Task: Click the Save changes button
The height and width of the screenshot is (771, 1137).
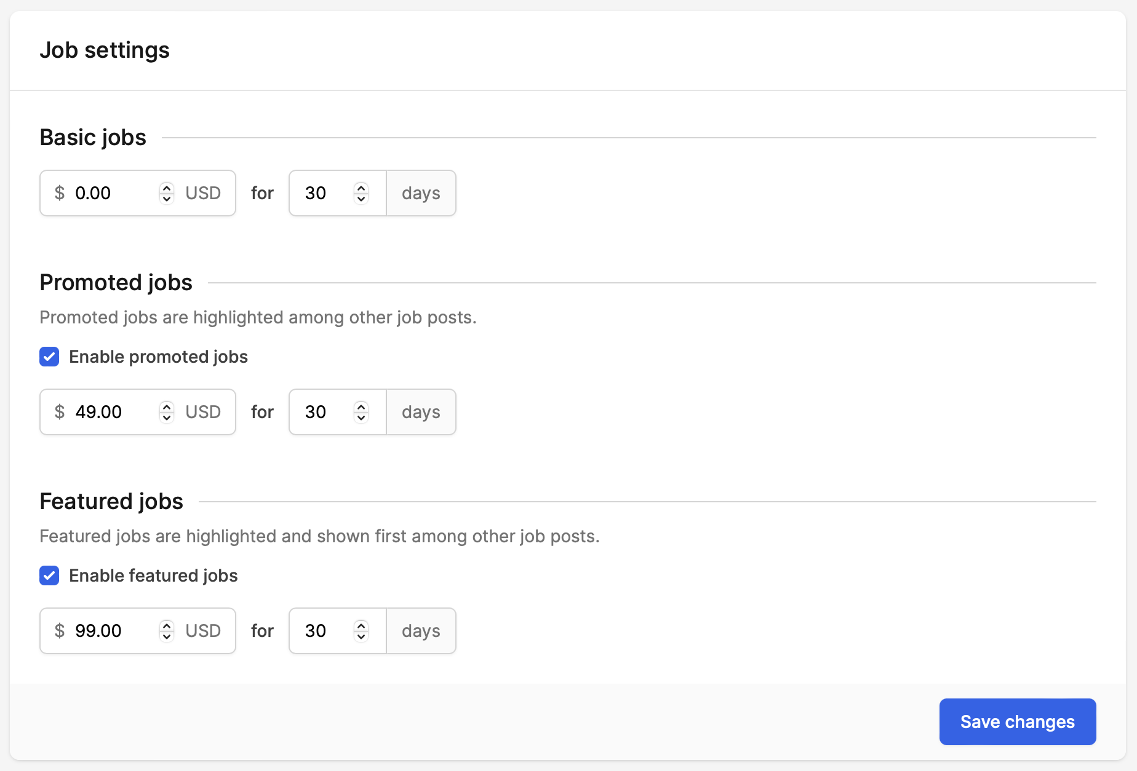Action: [x=1017, y=721]
